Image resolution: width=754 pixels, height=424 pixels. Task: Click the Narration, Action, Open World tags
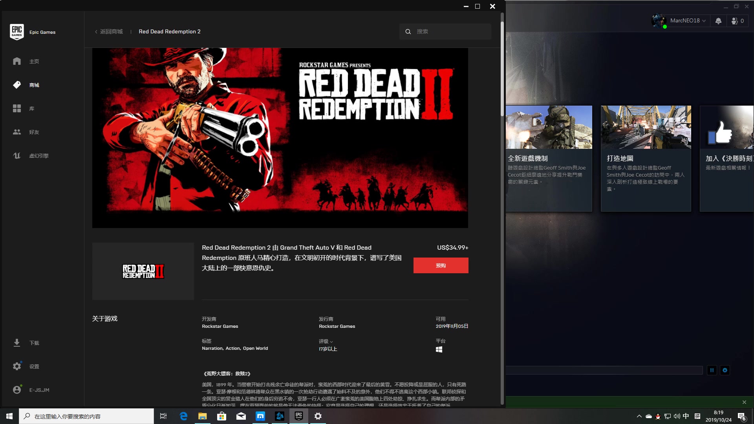click(235, 348)
